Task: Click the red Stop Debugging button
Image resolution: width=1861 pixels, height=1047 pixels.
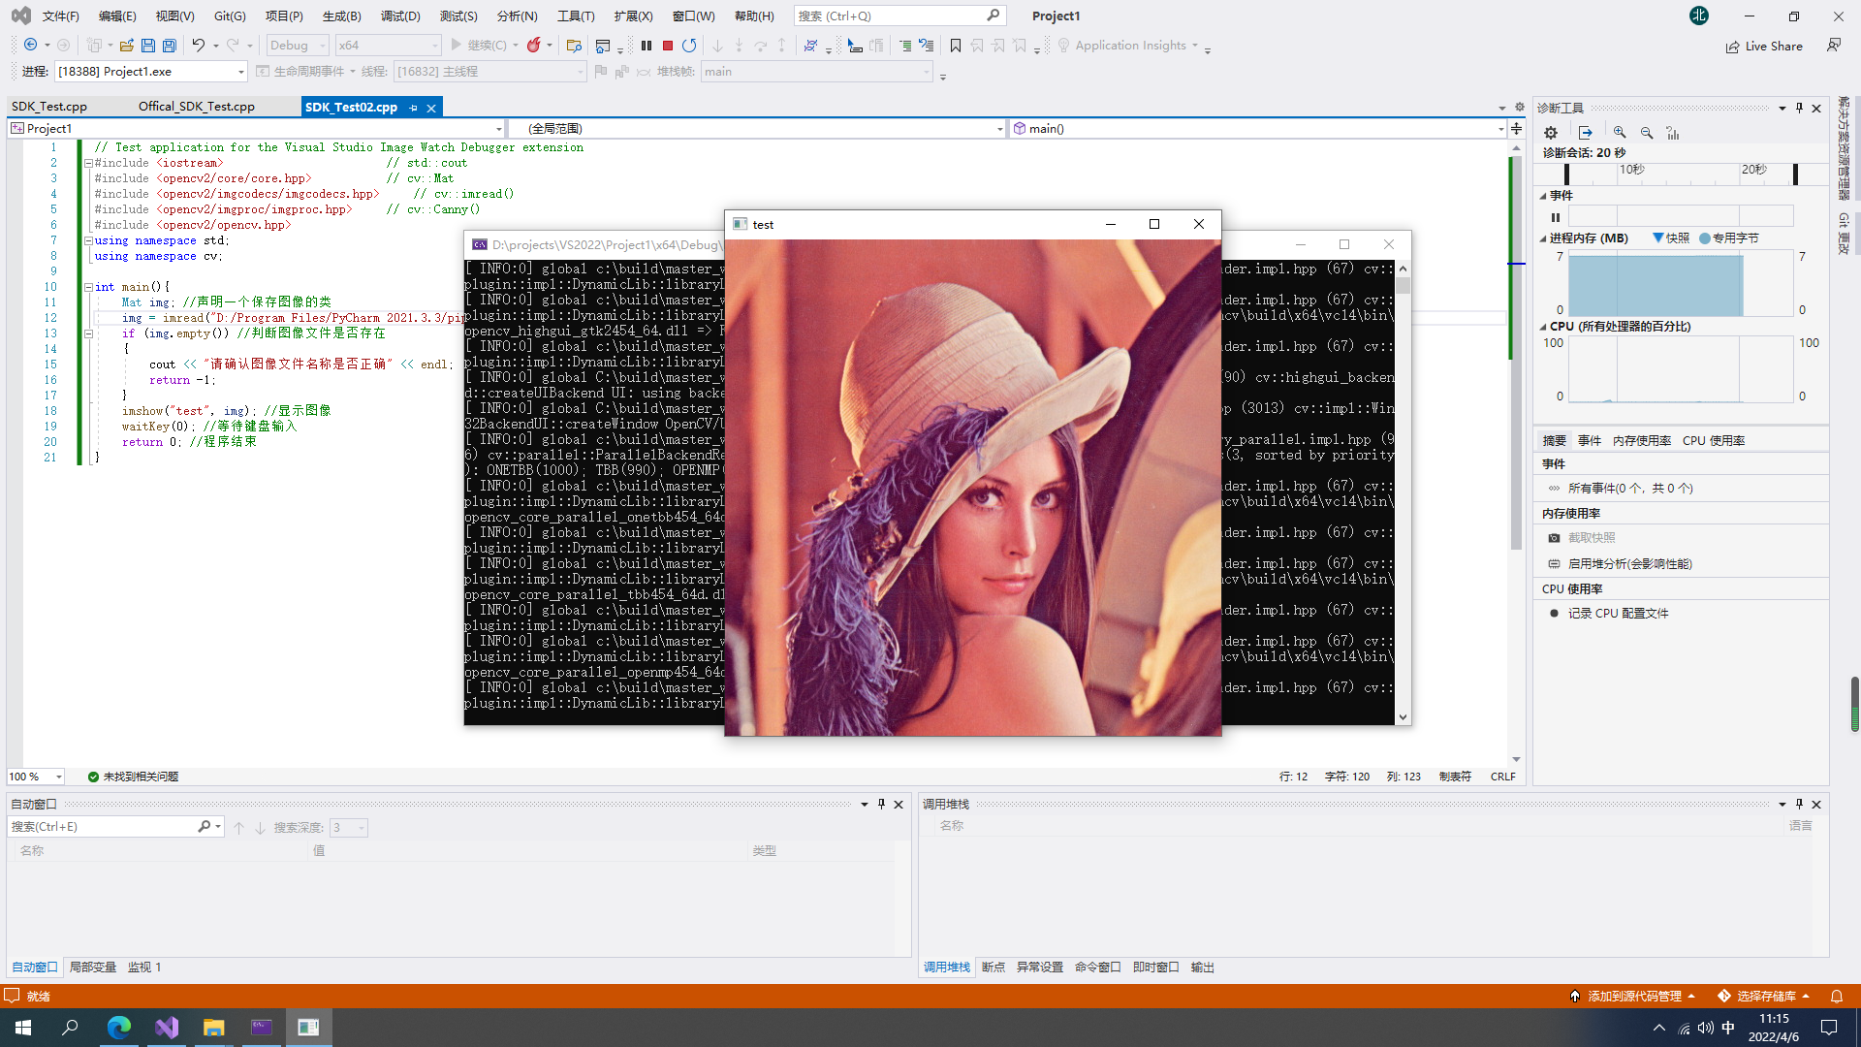Action: [668, 46]
